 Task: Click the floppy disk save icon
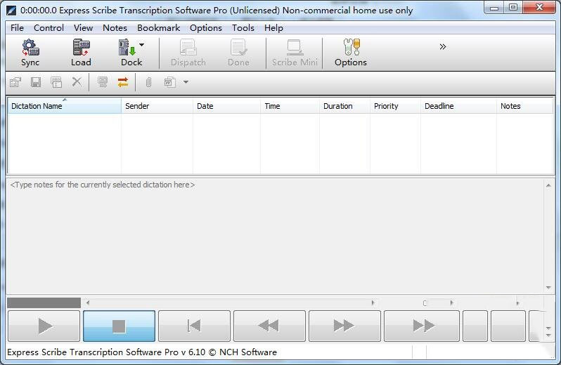point(36,83)
